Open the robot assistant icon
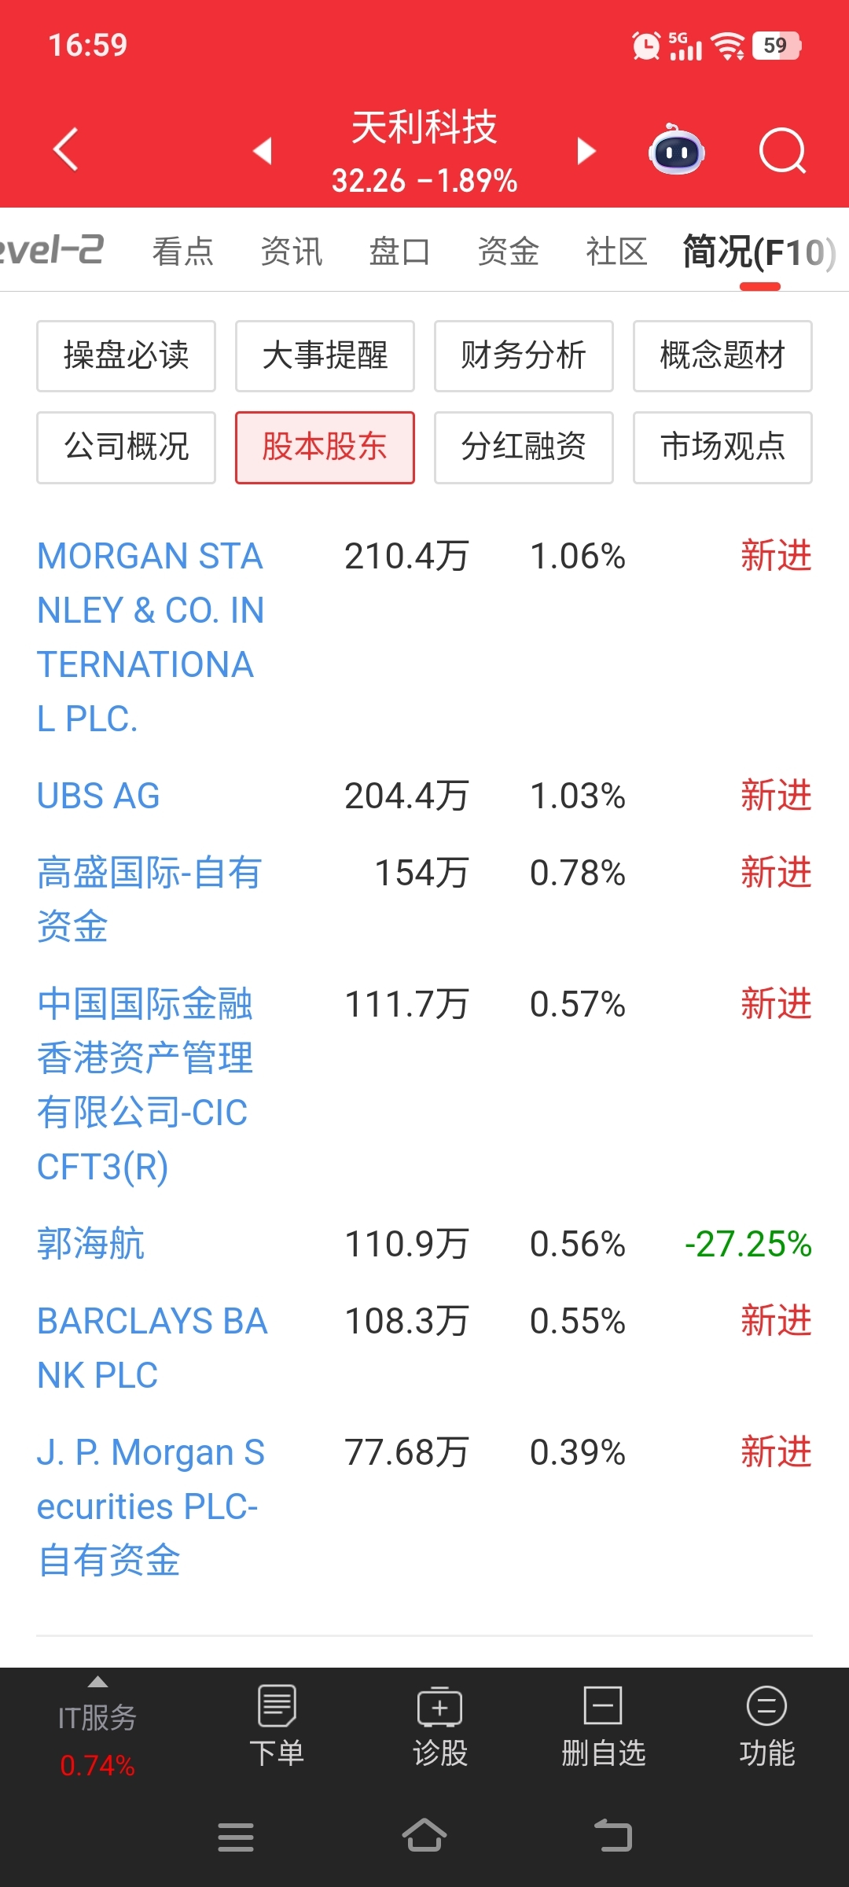Viewport: 849px width, 1887px height. pyautogui.click(x=676, y=149)
